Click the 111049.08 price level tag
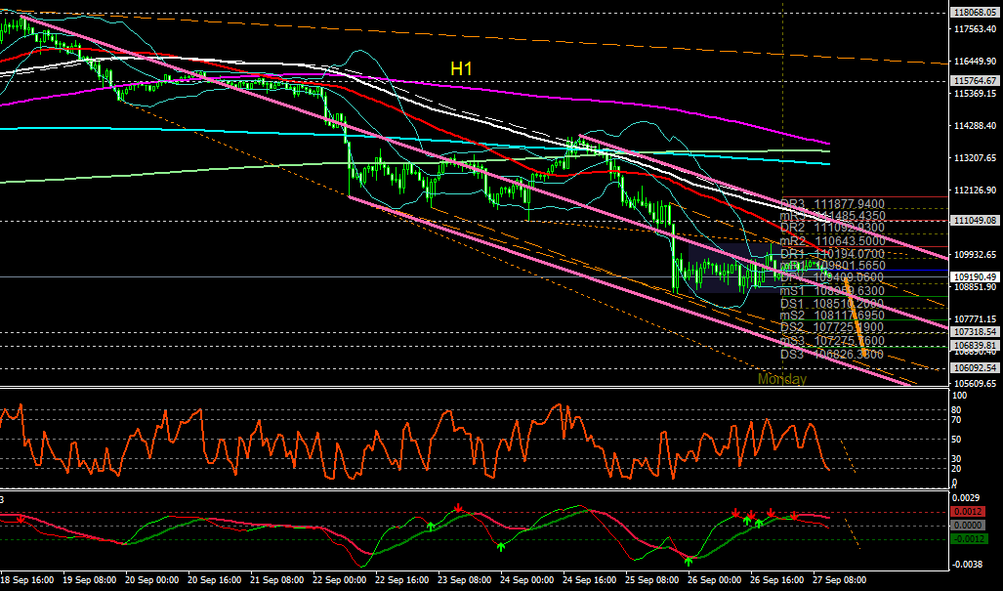Image resolution: width=1003 pixels, height=591 pixels. pyautogui.click(x=975, y=220)
